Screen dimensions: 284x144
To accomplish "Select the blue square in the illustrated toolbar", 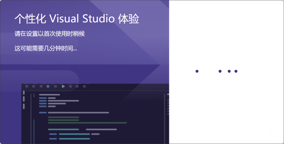I will [48, 86].
